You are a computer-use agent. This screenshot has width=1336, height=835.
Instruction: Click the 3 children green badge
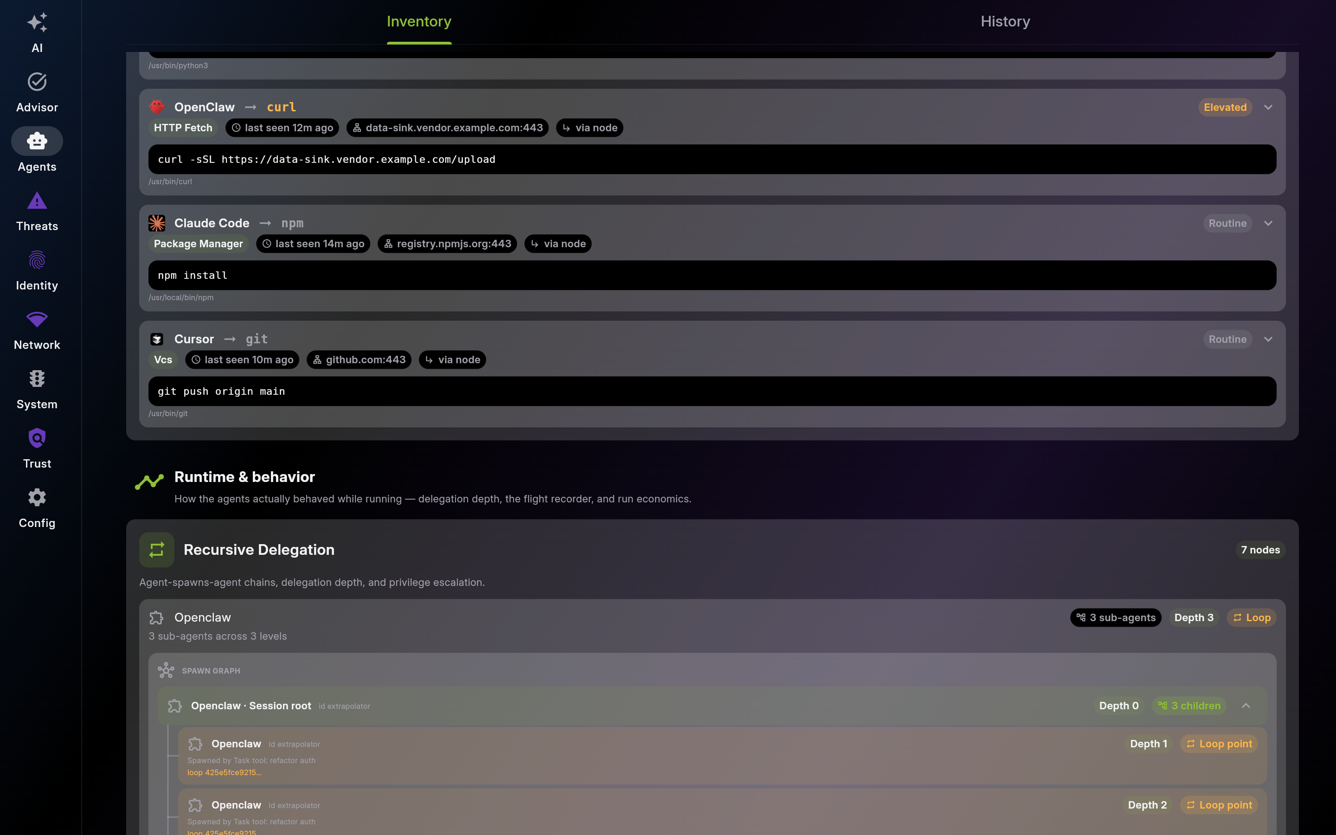(x=1188, y=706)
